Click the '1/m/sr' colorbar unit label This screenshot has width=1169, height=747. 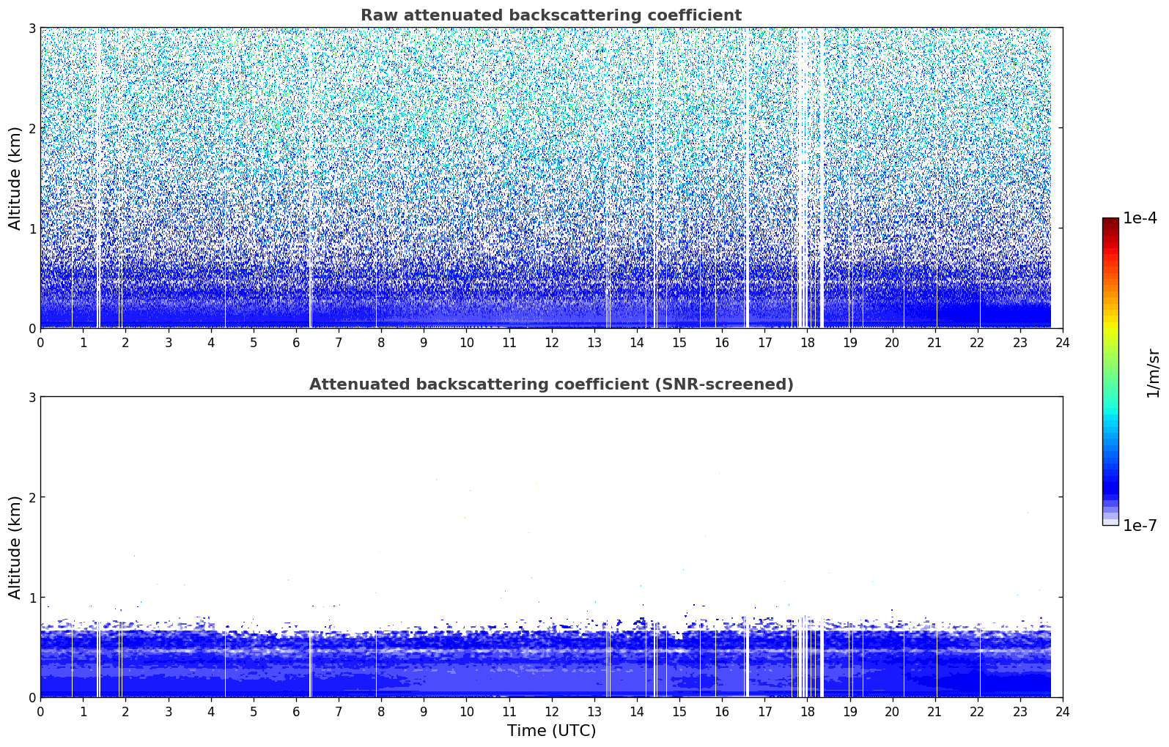1153,373
